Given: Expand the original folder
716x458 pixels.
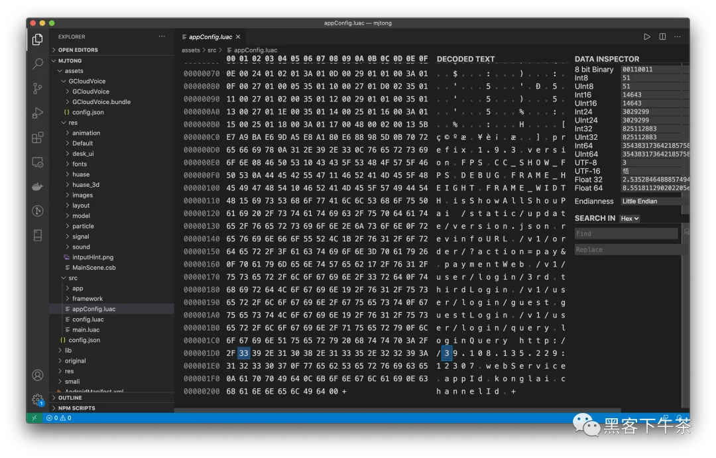Looking at the screenshot, I should (x=112, y=361).
